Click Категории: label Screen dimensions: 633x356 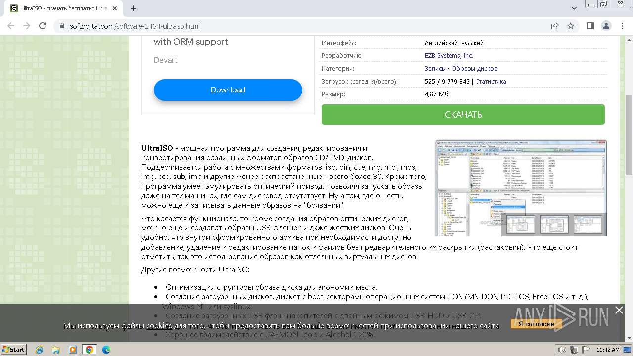[338, 68]
